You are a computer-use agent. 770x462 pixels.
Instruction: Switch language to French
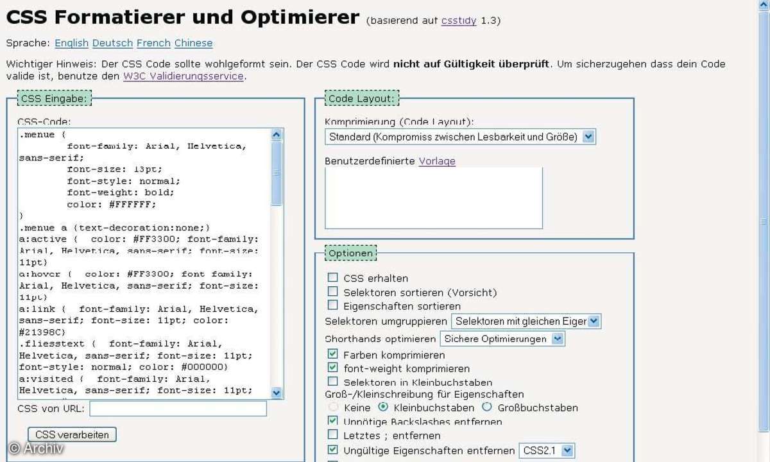[153, 43]
